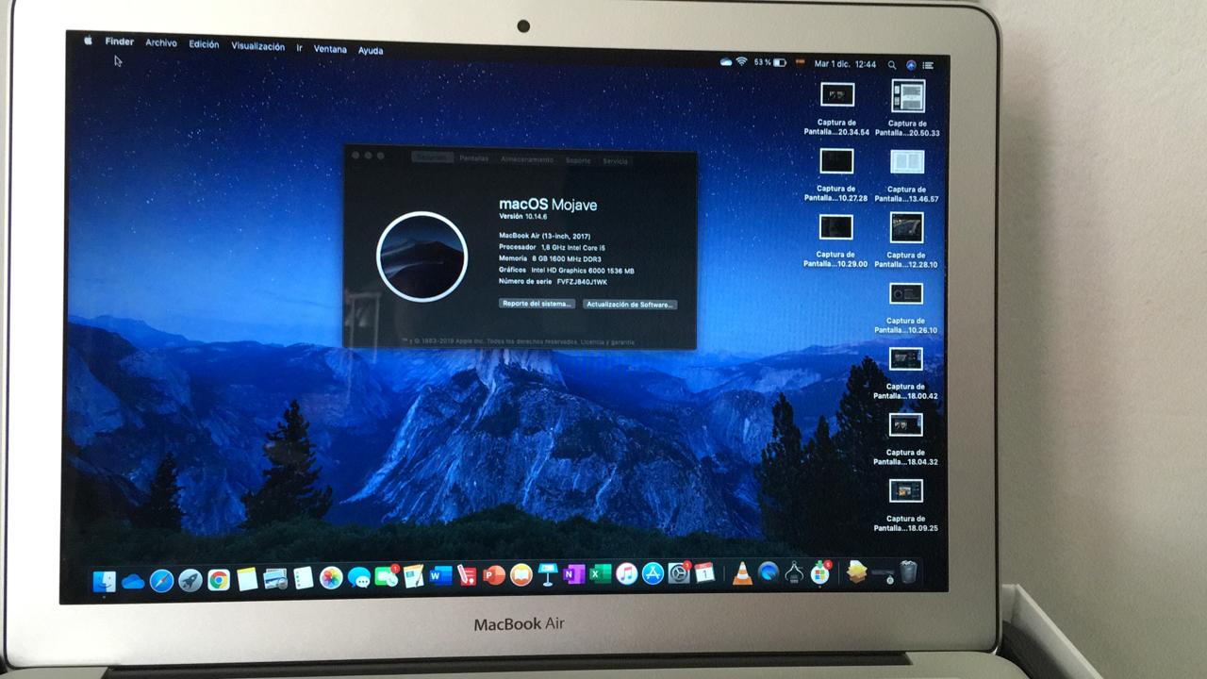Open the Finder menu
Image resolution: width=1207 pixels, height=679 pixels.
[120, 41]
